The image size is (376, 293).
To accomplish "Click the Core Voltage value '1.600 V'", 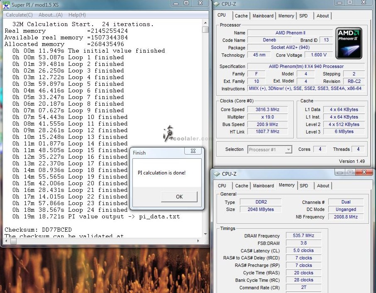I will click(x=319, y=55).
